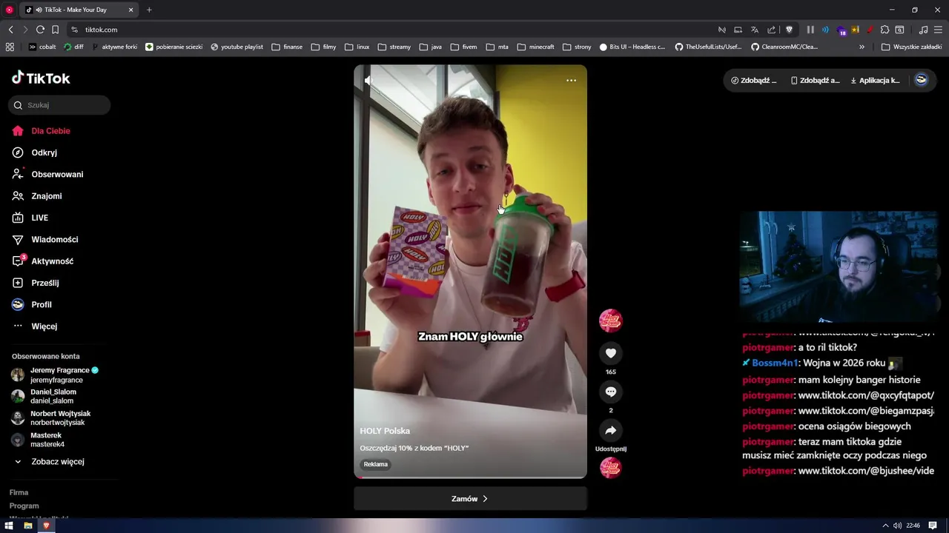Image resolution: width=949 pixels, height=533 pixels.
Task: Open the youtube playlist bookmark
Action: pyautogui.click(x=237, y=47)
